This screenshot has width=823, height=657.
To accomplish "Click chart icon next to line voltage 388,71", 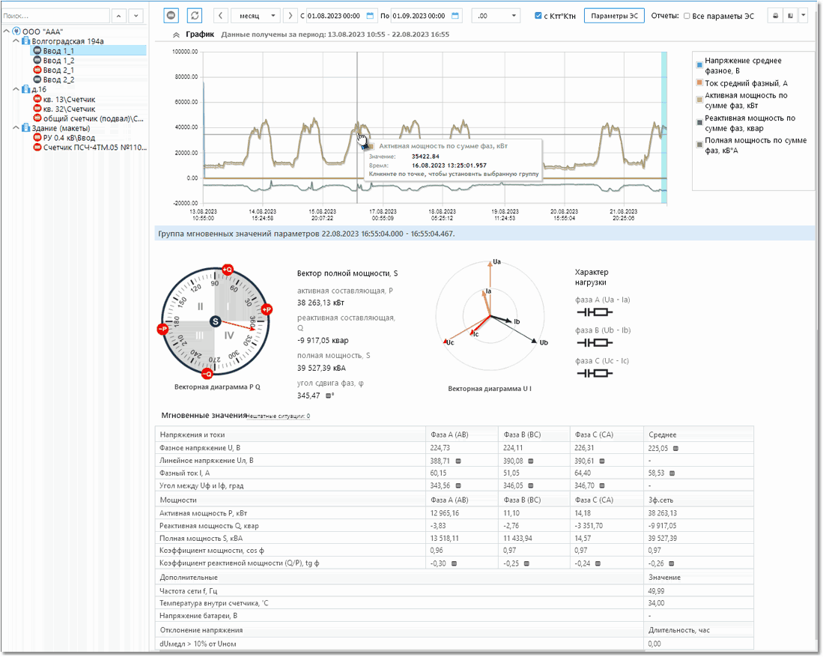I will pyautogui.click(x=458, y=461).
